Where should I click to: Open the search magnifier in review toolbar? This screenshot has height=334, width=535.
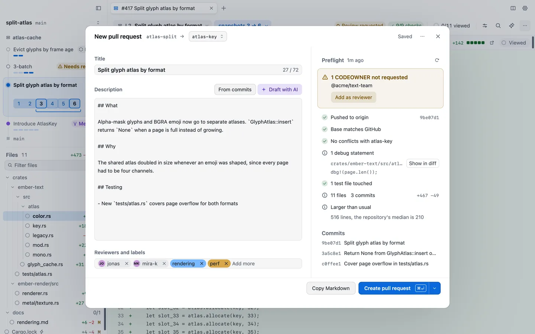tap(498, 26)
